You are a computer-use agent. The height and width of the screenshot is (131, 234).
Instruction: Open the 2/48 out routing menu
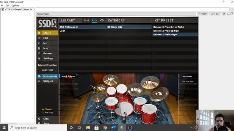point(215,14)
